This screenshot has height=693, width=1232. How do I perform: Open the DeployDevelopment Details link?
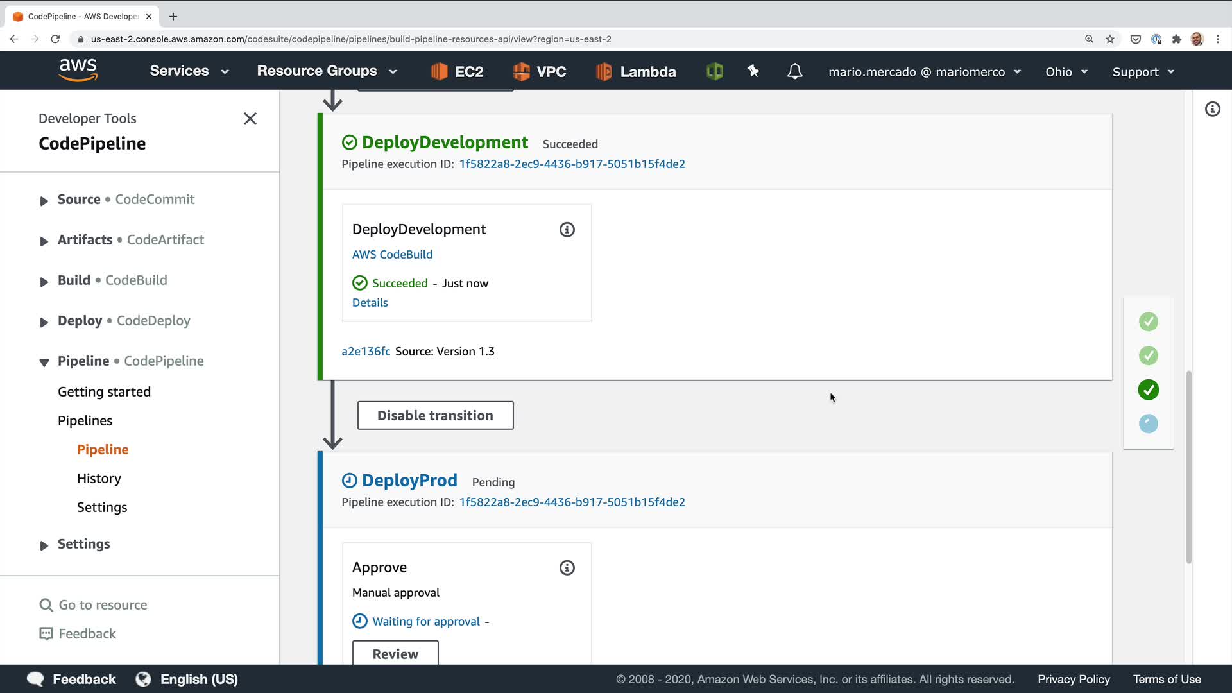(x=370, y=303)
